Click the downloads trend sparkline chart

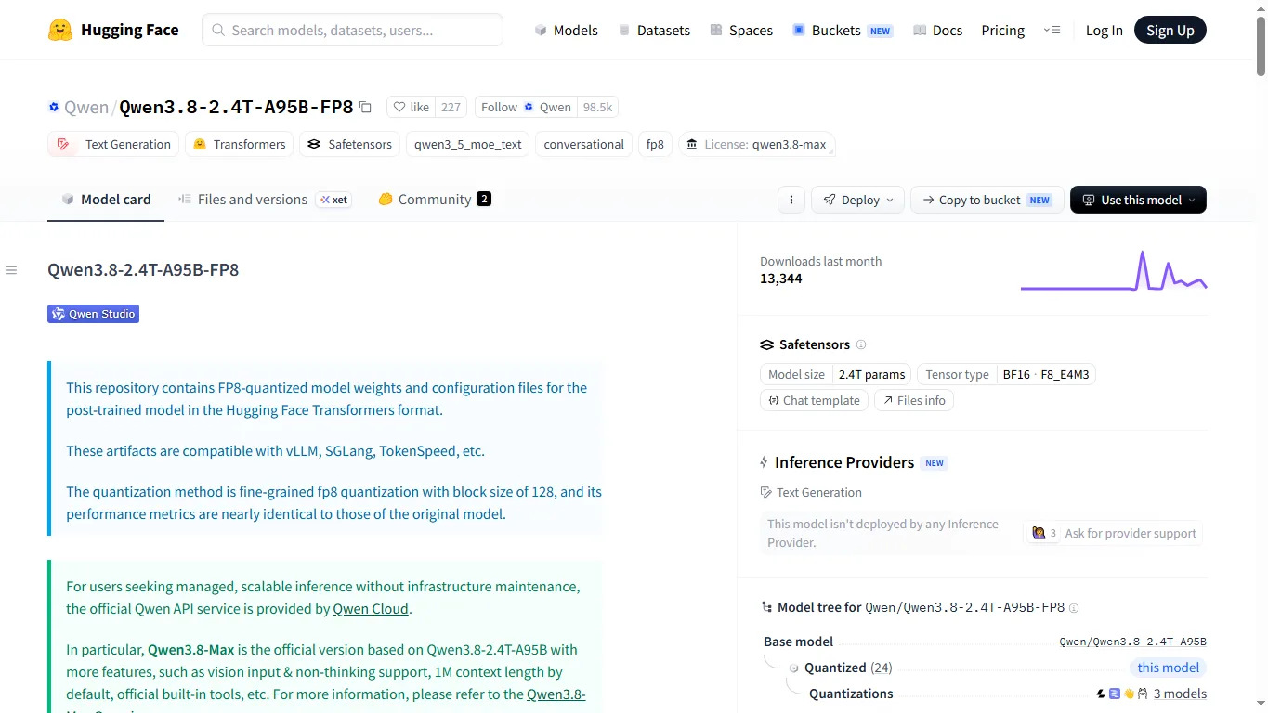(1113, 271)
